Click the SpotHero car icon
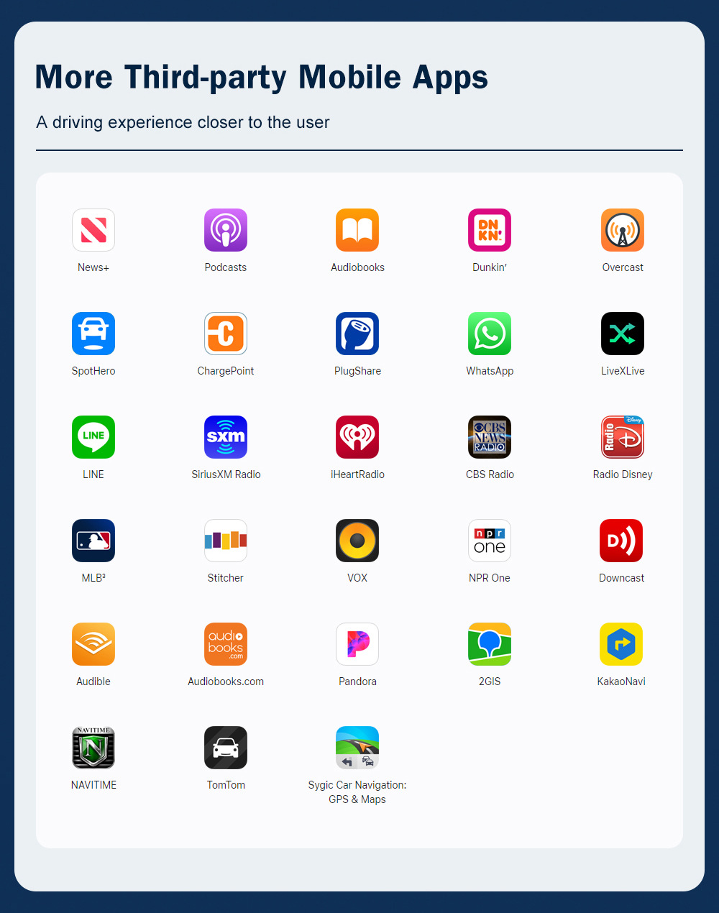The height and width of the screenshot is (913, 719). pyautogui.click(x=93, y=334)
